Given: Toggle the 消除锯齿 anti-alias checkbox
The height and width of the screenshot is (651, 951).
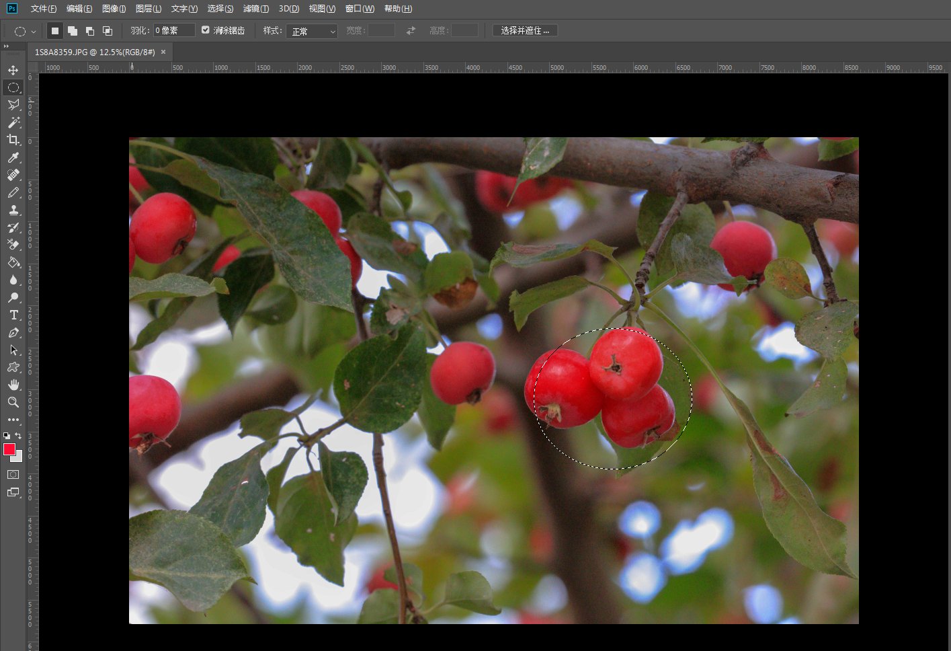Looking at the screenshot, I should pos(206,30).
